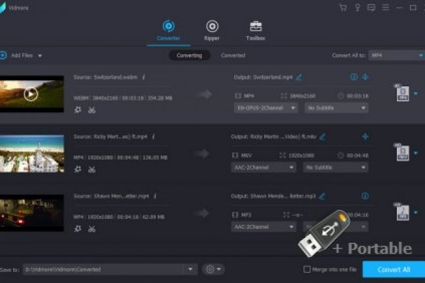The height and width of the screenshot is (283, 425).
Task: Click the MP3 format icon
Action: 402,212
